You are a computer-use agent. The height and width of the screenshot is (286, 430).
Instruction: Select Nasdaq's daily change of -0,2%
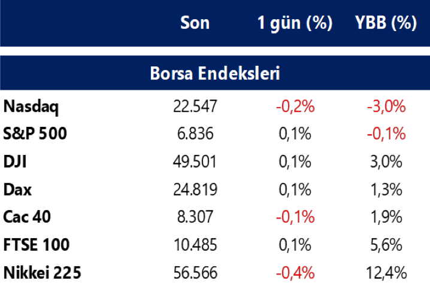(x=295, y=107)
